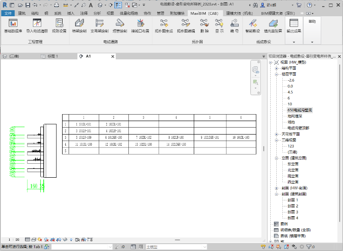Screen dimensions: 343x251
Task: Click the 输出成果 export results icon
Action: (x=294, y=23)
